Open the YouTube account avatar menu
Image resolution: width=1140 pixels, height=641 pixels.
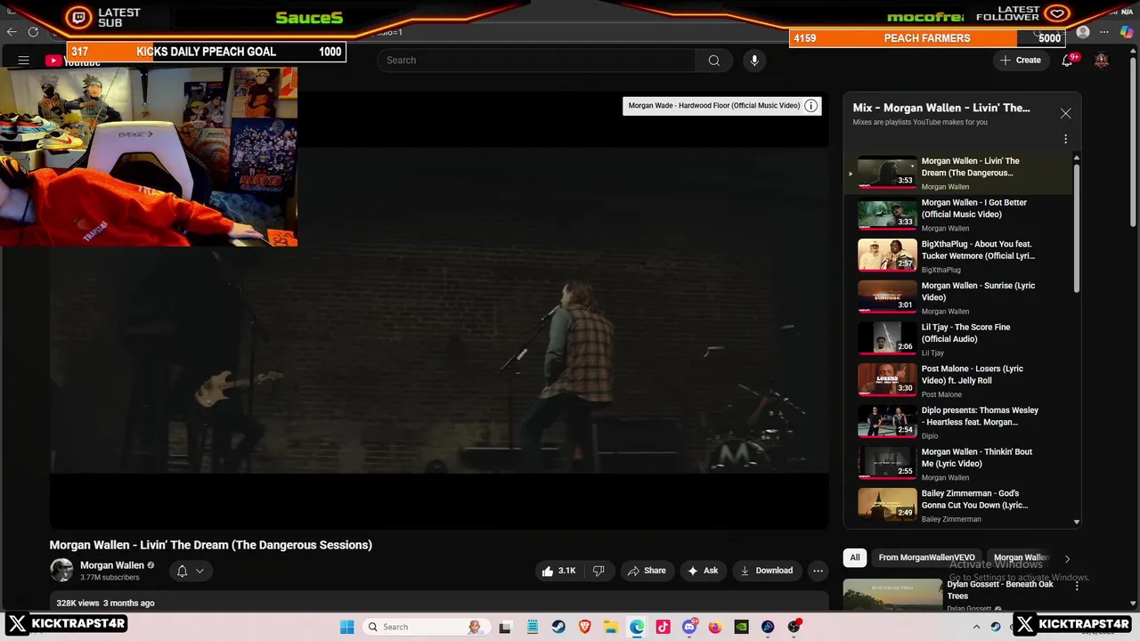point(1102,61)
